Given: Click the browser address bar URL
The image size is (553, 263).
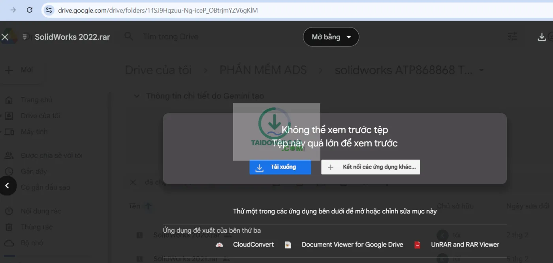Looking at the screenshot, I should point(158,10).
